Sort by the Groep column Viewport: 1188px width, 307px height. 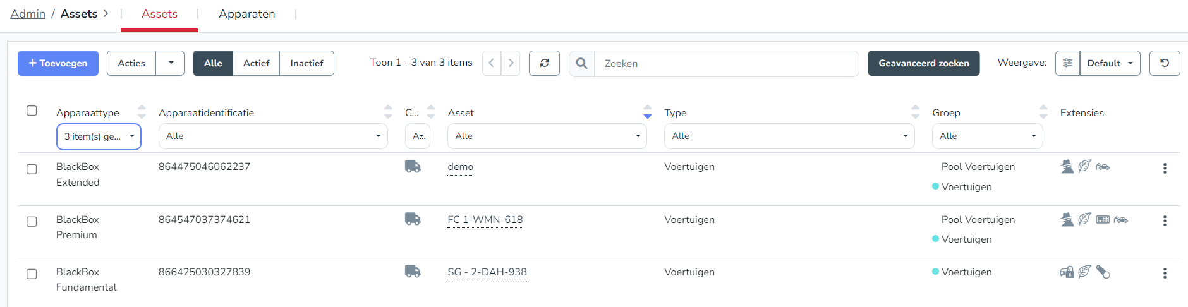[x=1043, y=112]
